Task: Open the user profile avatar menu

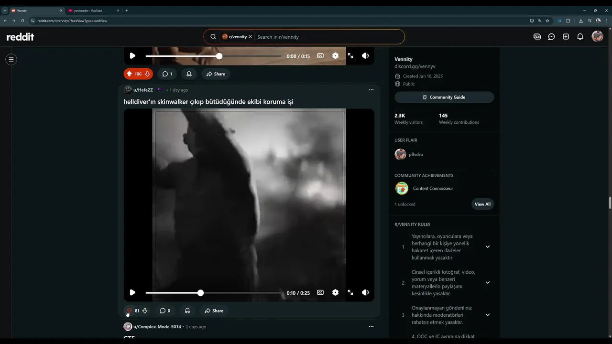Action: coord(597,36)
